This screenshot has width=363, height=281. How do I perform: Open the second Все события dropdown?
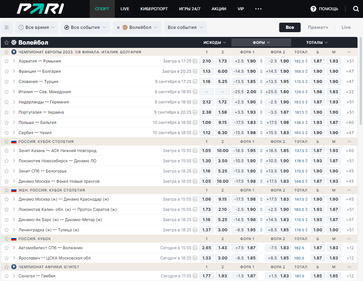tap(186, 27)
